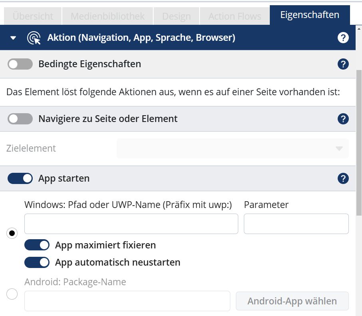362x316 pixels.
Task: Turn on Navigiere zu Seite oder Element
Action: [19, 119]
